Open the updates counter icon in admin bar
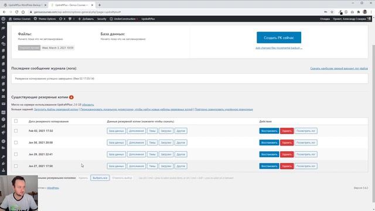This screenshot has height=211, width=375. pyautogui.click(x=62, y=19)
